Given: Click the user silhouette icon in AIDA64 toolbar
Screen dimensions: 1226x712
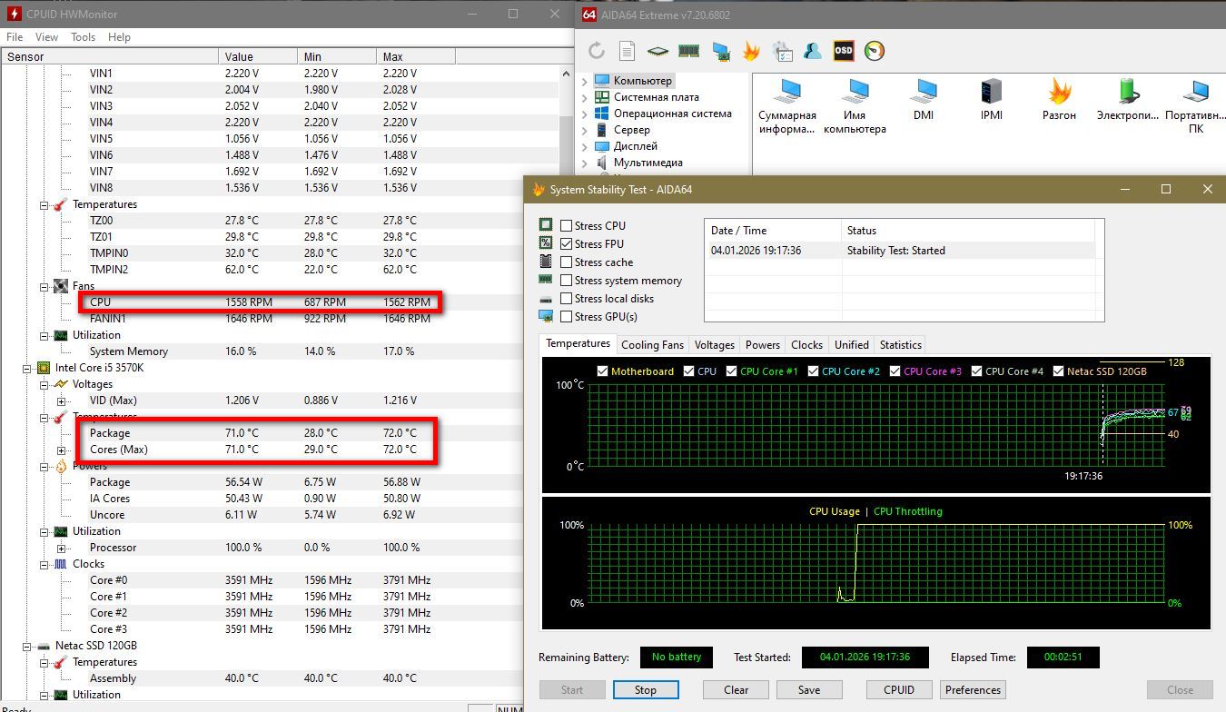Looking at the screenshot, I should (x=813, y=51).
